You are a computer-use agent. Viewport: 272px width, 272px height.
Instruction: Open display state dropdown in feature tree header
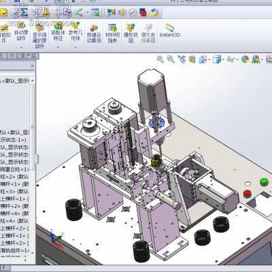click(33, 80)
